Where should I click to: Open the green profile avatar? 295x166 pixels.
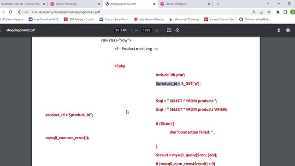293,12
